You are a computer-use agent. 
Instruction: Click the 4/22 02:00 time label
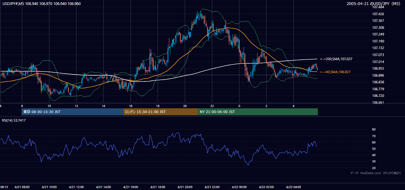pyautogui.click(x=266, y=187)
